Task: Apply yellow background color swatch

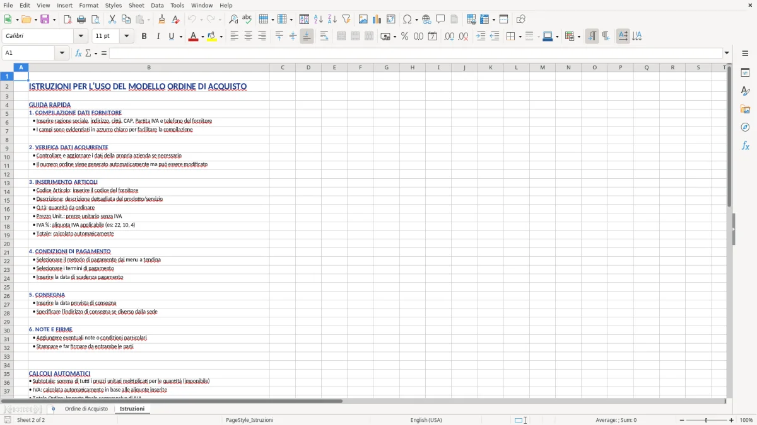Action: [x=212, y=37]
